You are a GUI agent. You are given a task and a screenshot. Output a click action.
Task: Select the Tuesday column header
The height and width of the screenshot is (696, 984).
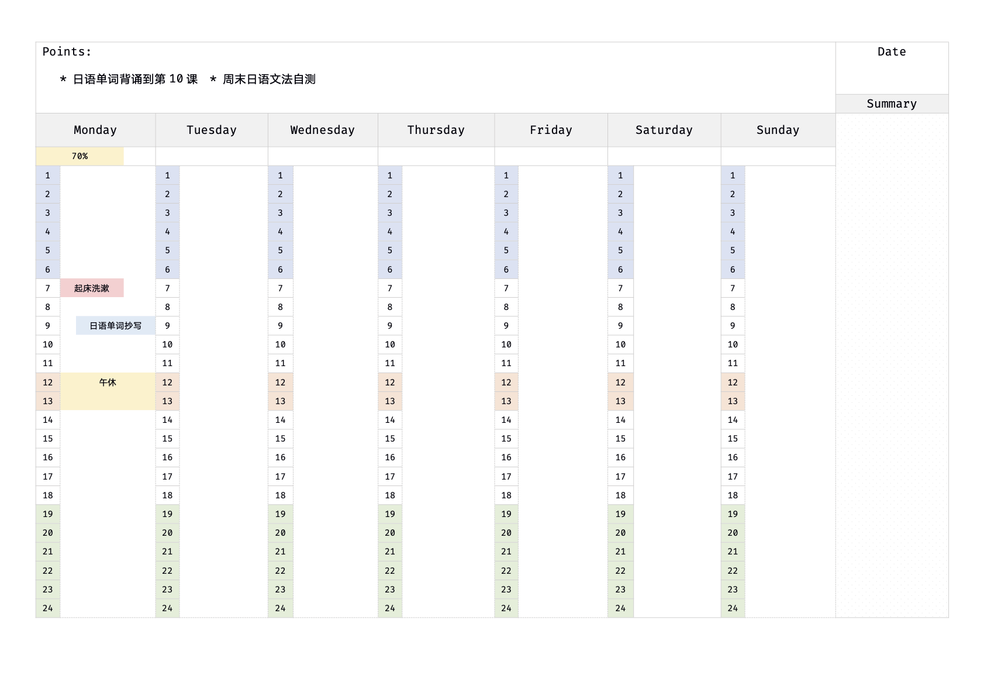212,130
